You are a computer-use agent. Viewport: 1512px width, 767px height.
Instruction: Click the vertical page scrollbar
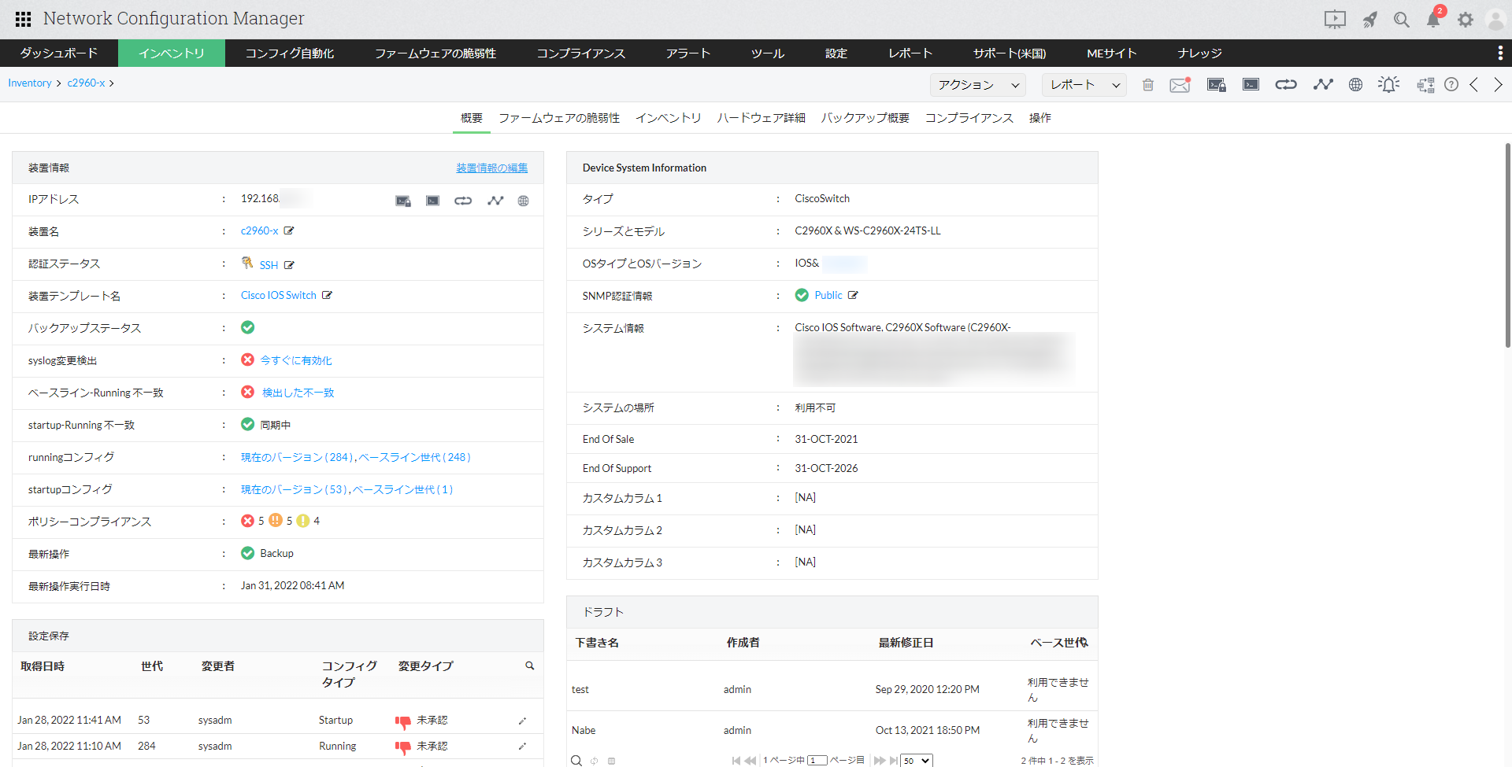pyautogui.click(x=1507, y=245)
